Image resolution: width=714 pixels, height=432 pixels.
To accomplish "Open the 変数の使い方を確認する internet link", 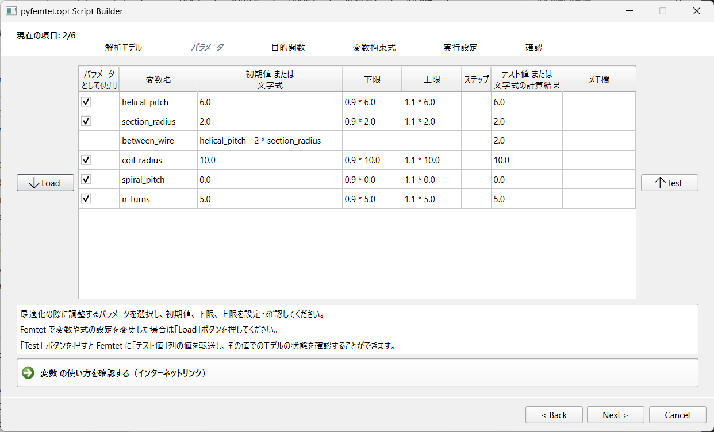I will coord(358,373).
